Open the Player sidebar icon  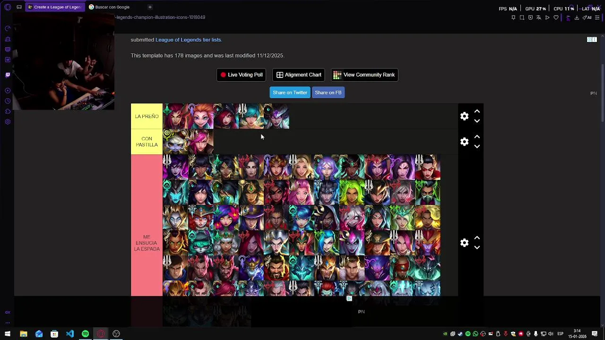click(8, 91)
